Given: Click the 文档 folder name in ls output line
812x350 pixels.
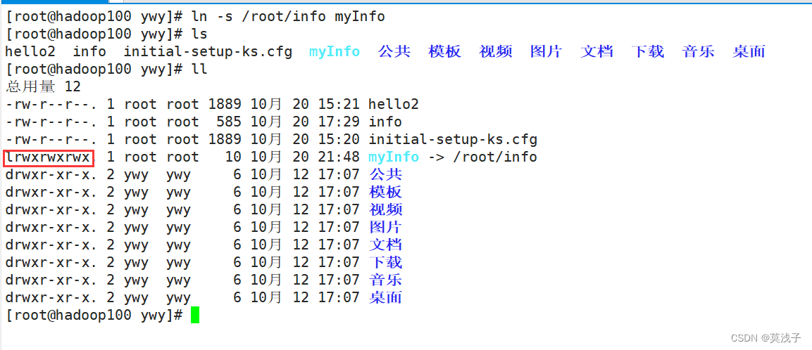Looking at the screenshot, I should click(x=597, y=51).
